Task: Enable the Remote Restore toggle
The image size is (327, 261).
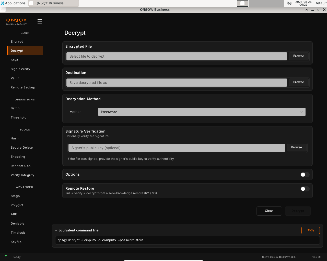Action: tap(305, 189)
